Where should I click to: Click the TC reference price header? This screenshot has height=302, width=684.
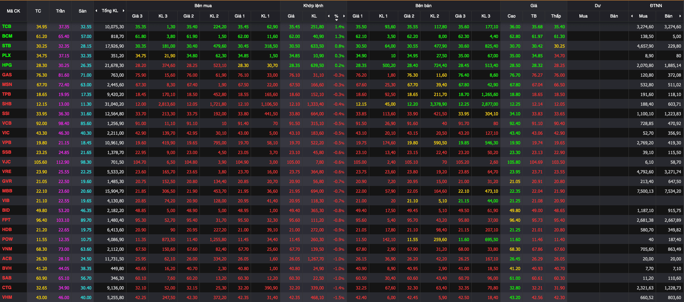coord(38,11)
